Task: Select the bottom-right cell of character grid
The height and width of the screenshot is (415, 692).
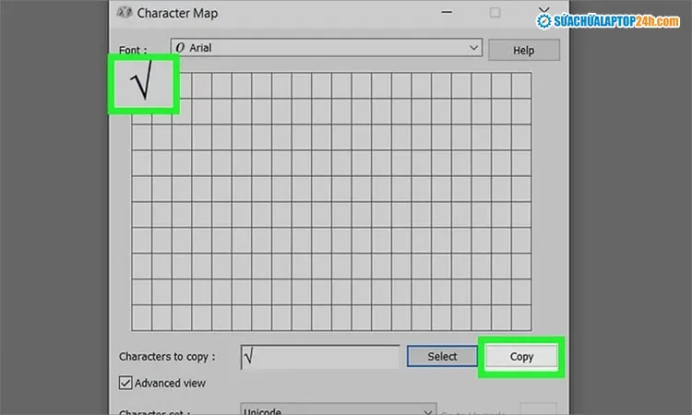Action: tap(521, 316)
